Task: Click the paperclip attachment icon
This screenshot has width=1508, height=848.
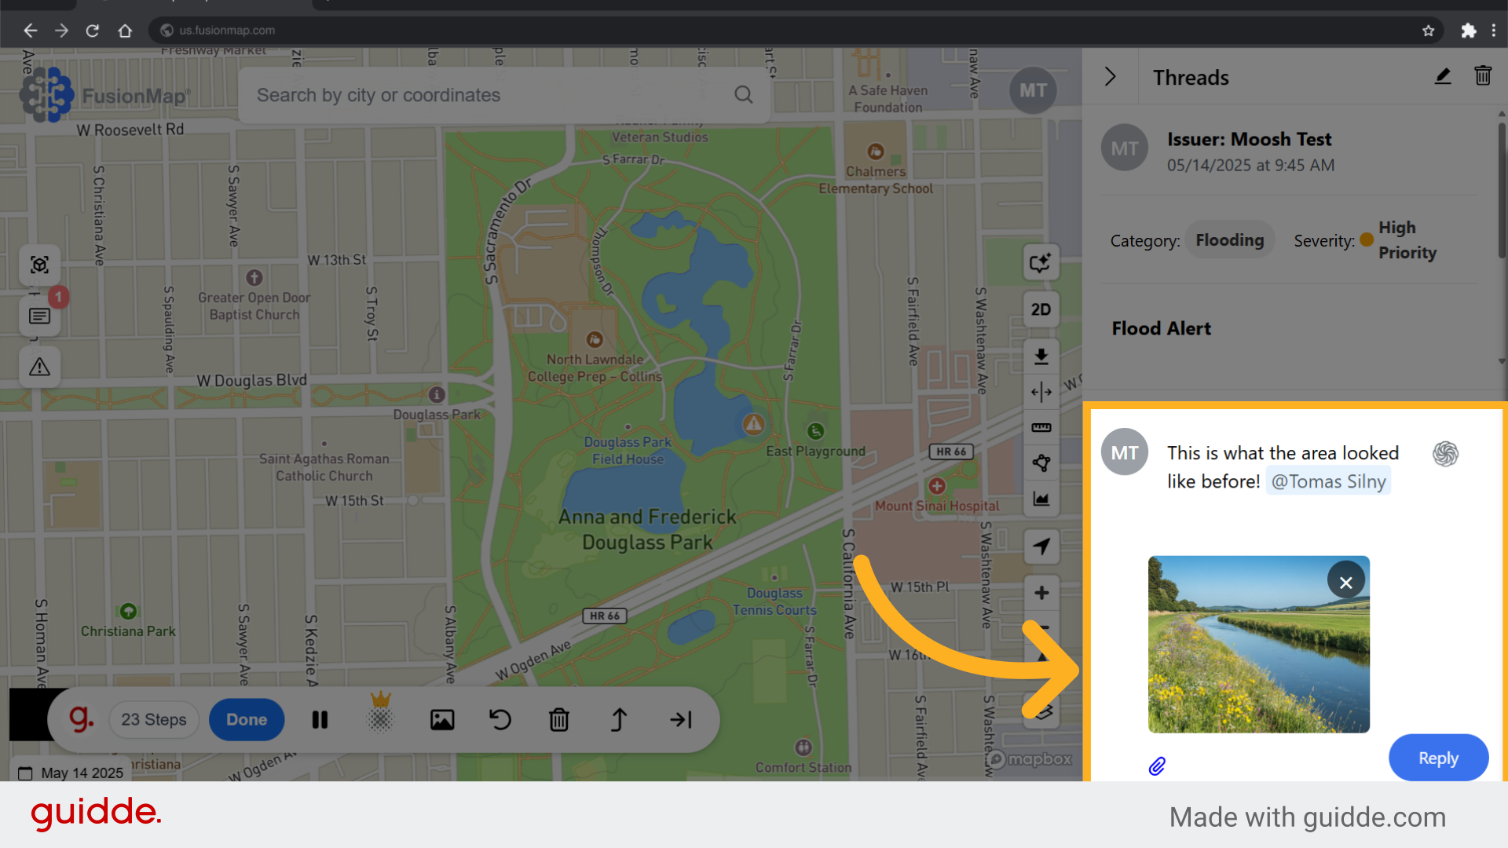Action: click(x=1157, y=766)
